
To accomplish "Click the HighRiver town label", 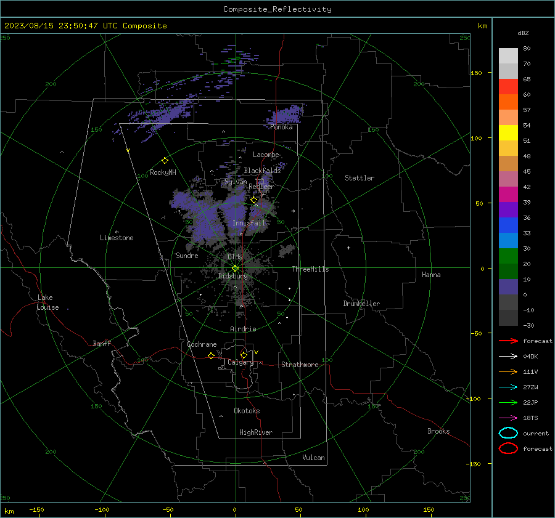I will pyautogui.click(x=256, y=432).
